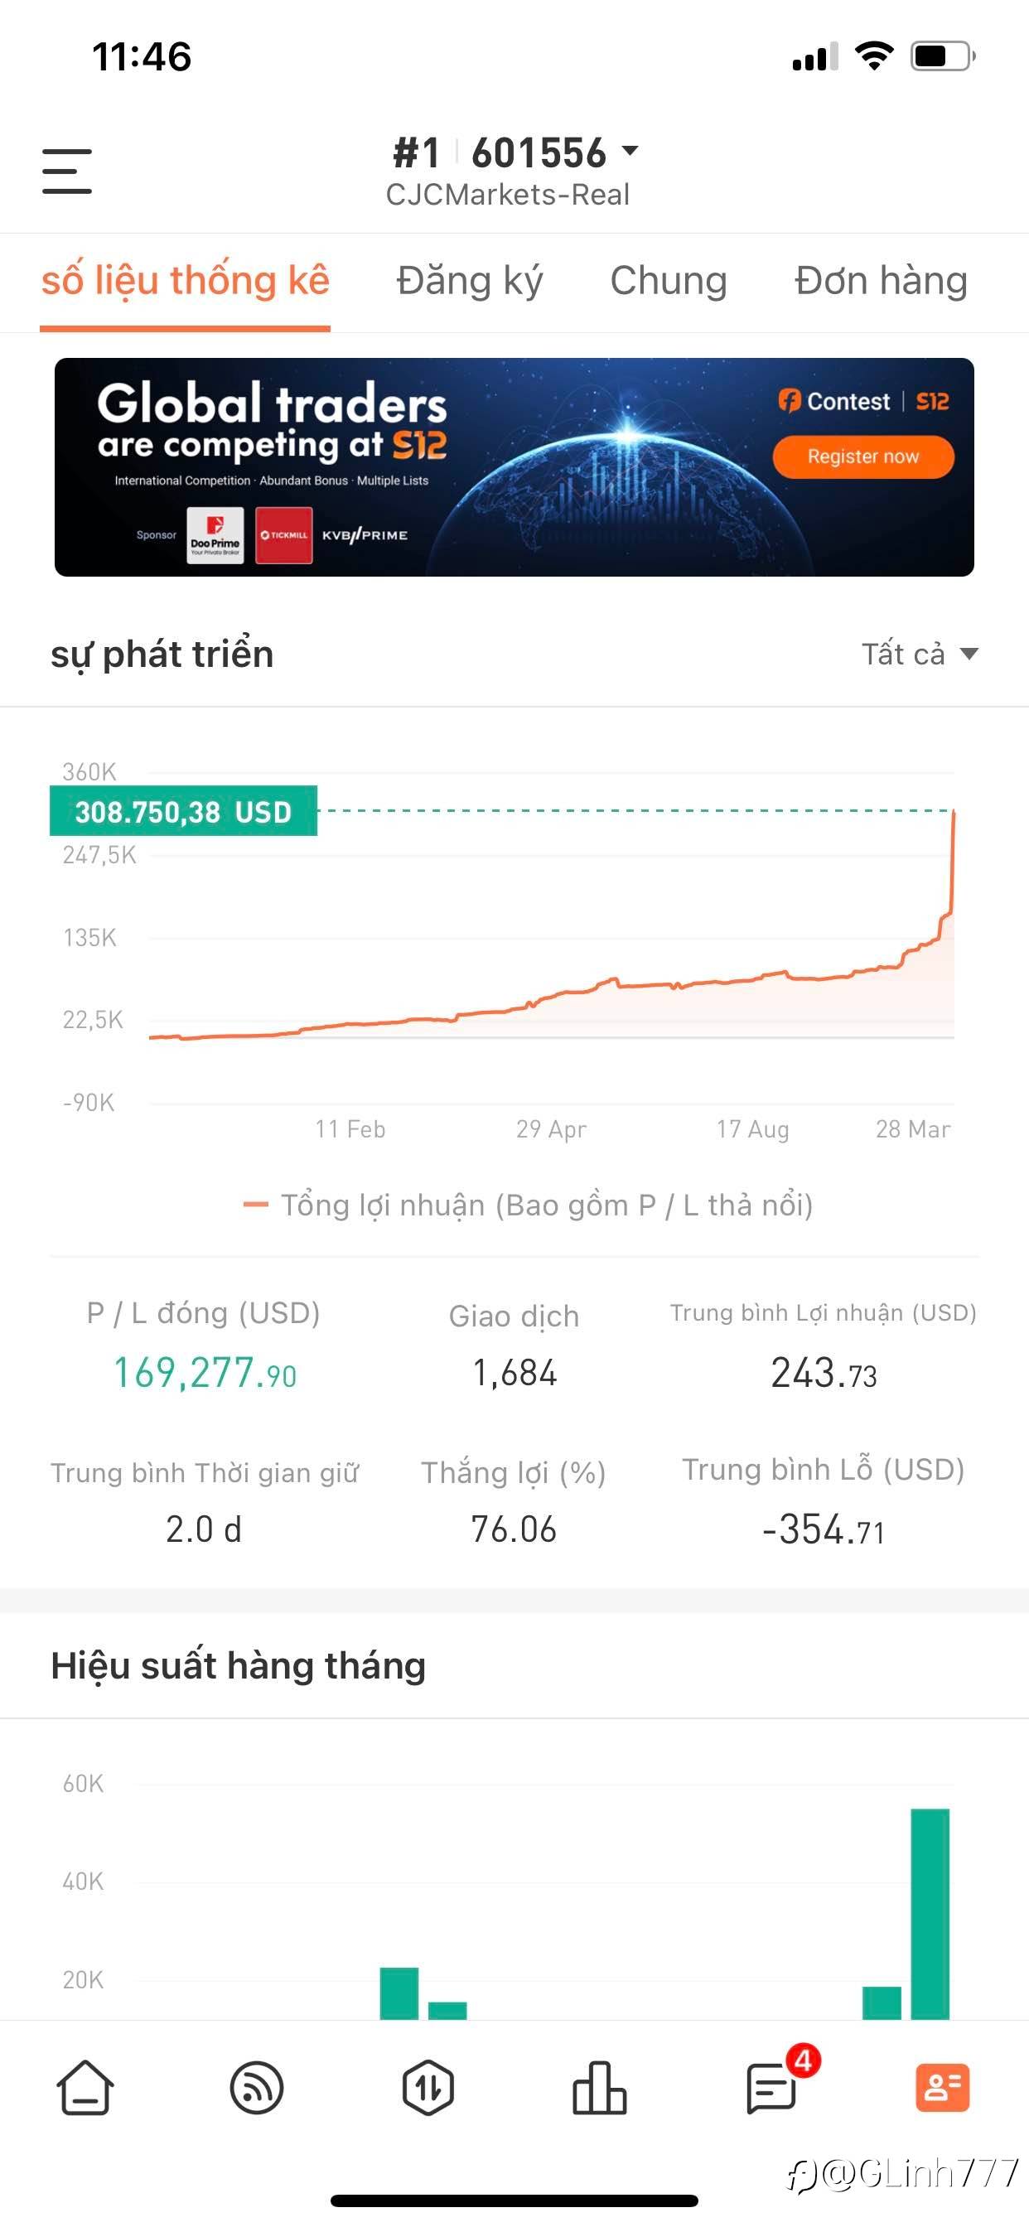Tap the 308.750,38 USD value label
1029x2227 pixels.
(x=183, y=811)
